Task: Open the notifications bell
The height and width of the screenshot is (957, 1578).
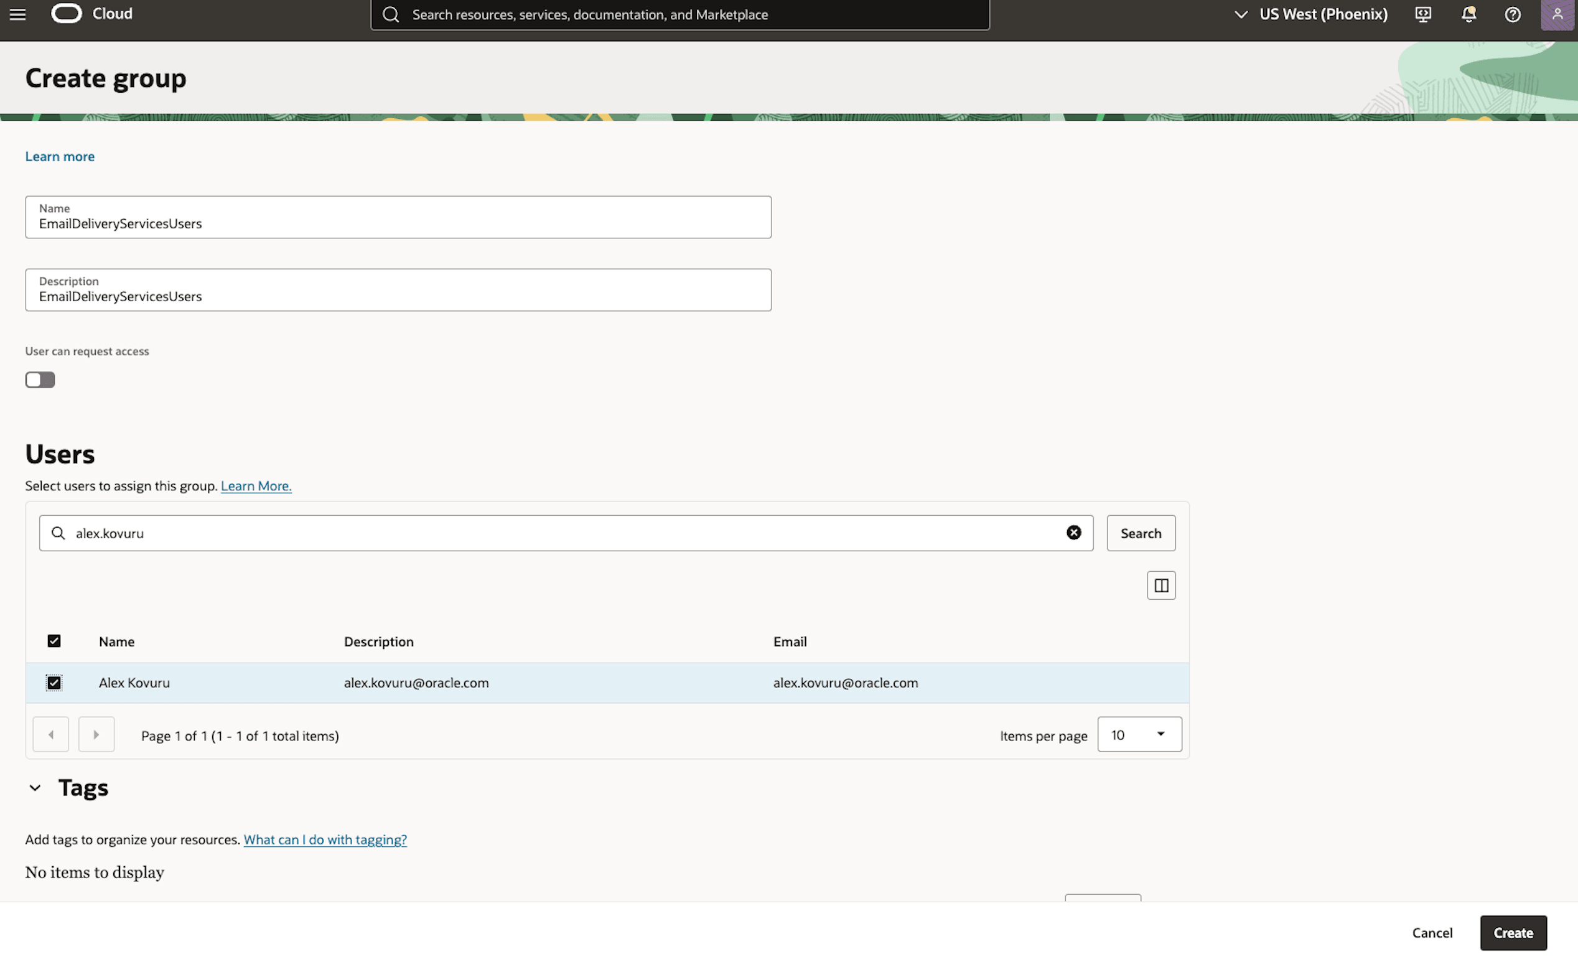Action: coord(1468,14)
